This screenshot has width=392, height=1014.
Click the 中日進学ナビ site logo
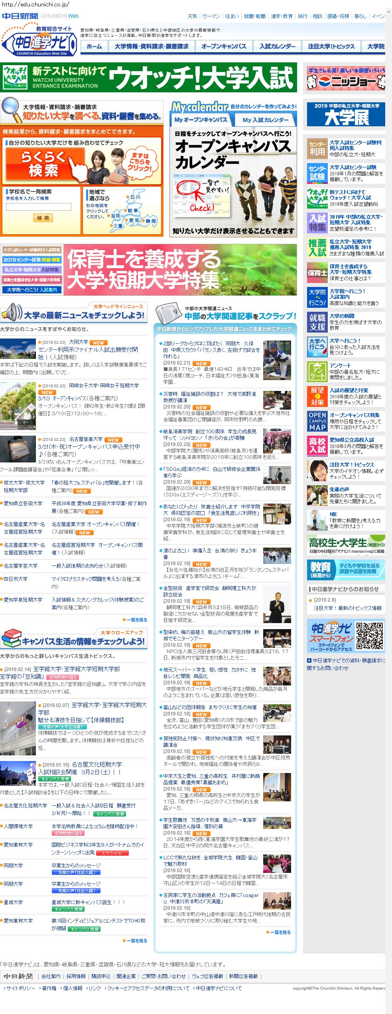39,40
